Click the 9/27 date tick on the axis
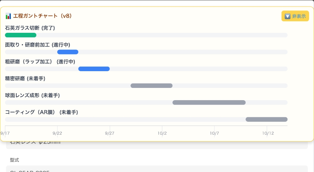Screen dimensions: 314x172 110,133
